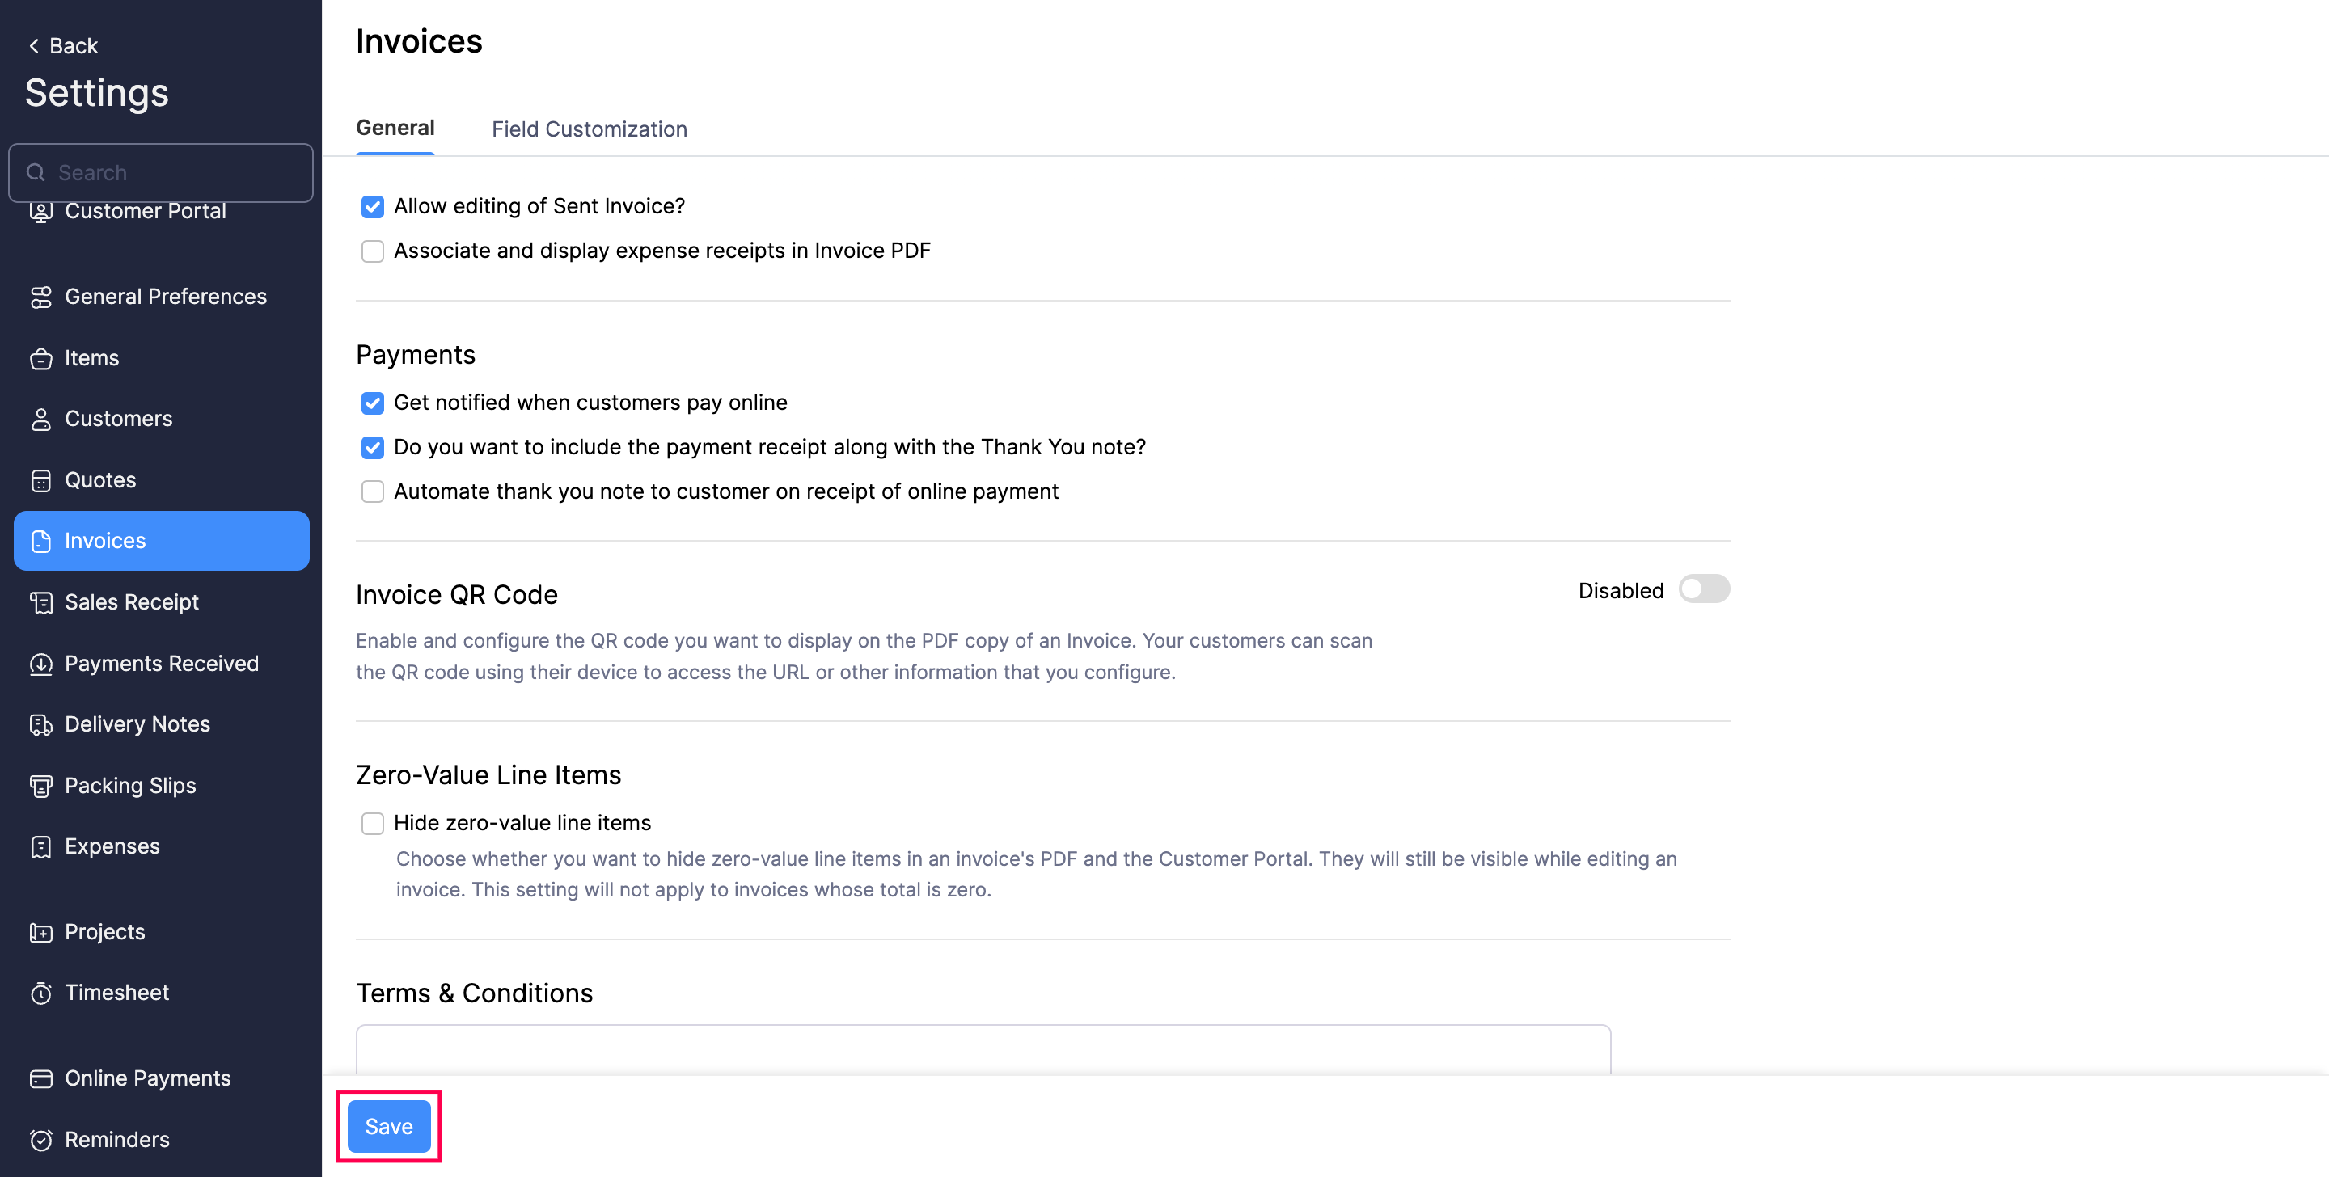Check Associate expense receipts in Invoice PDF
The height and width of the screenshot is (1177, 2329).
373,251
